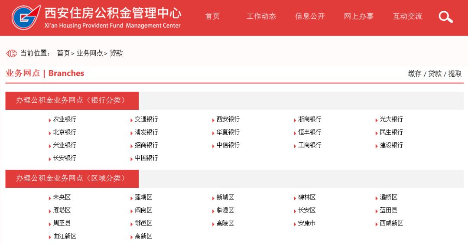Open the 招商银行 branch list
This screenshot has width=468, height=245.
146,145
